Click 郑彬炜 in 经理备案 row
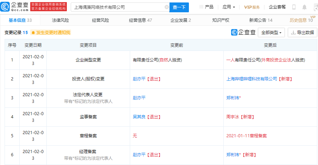The width and height of the screenshot is (318, 165). (233, 155)
